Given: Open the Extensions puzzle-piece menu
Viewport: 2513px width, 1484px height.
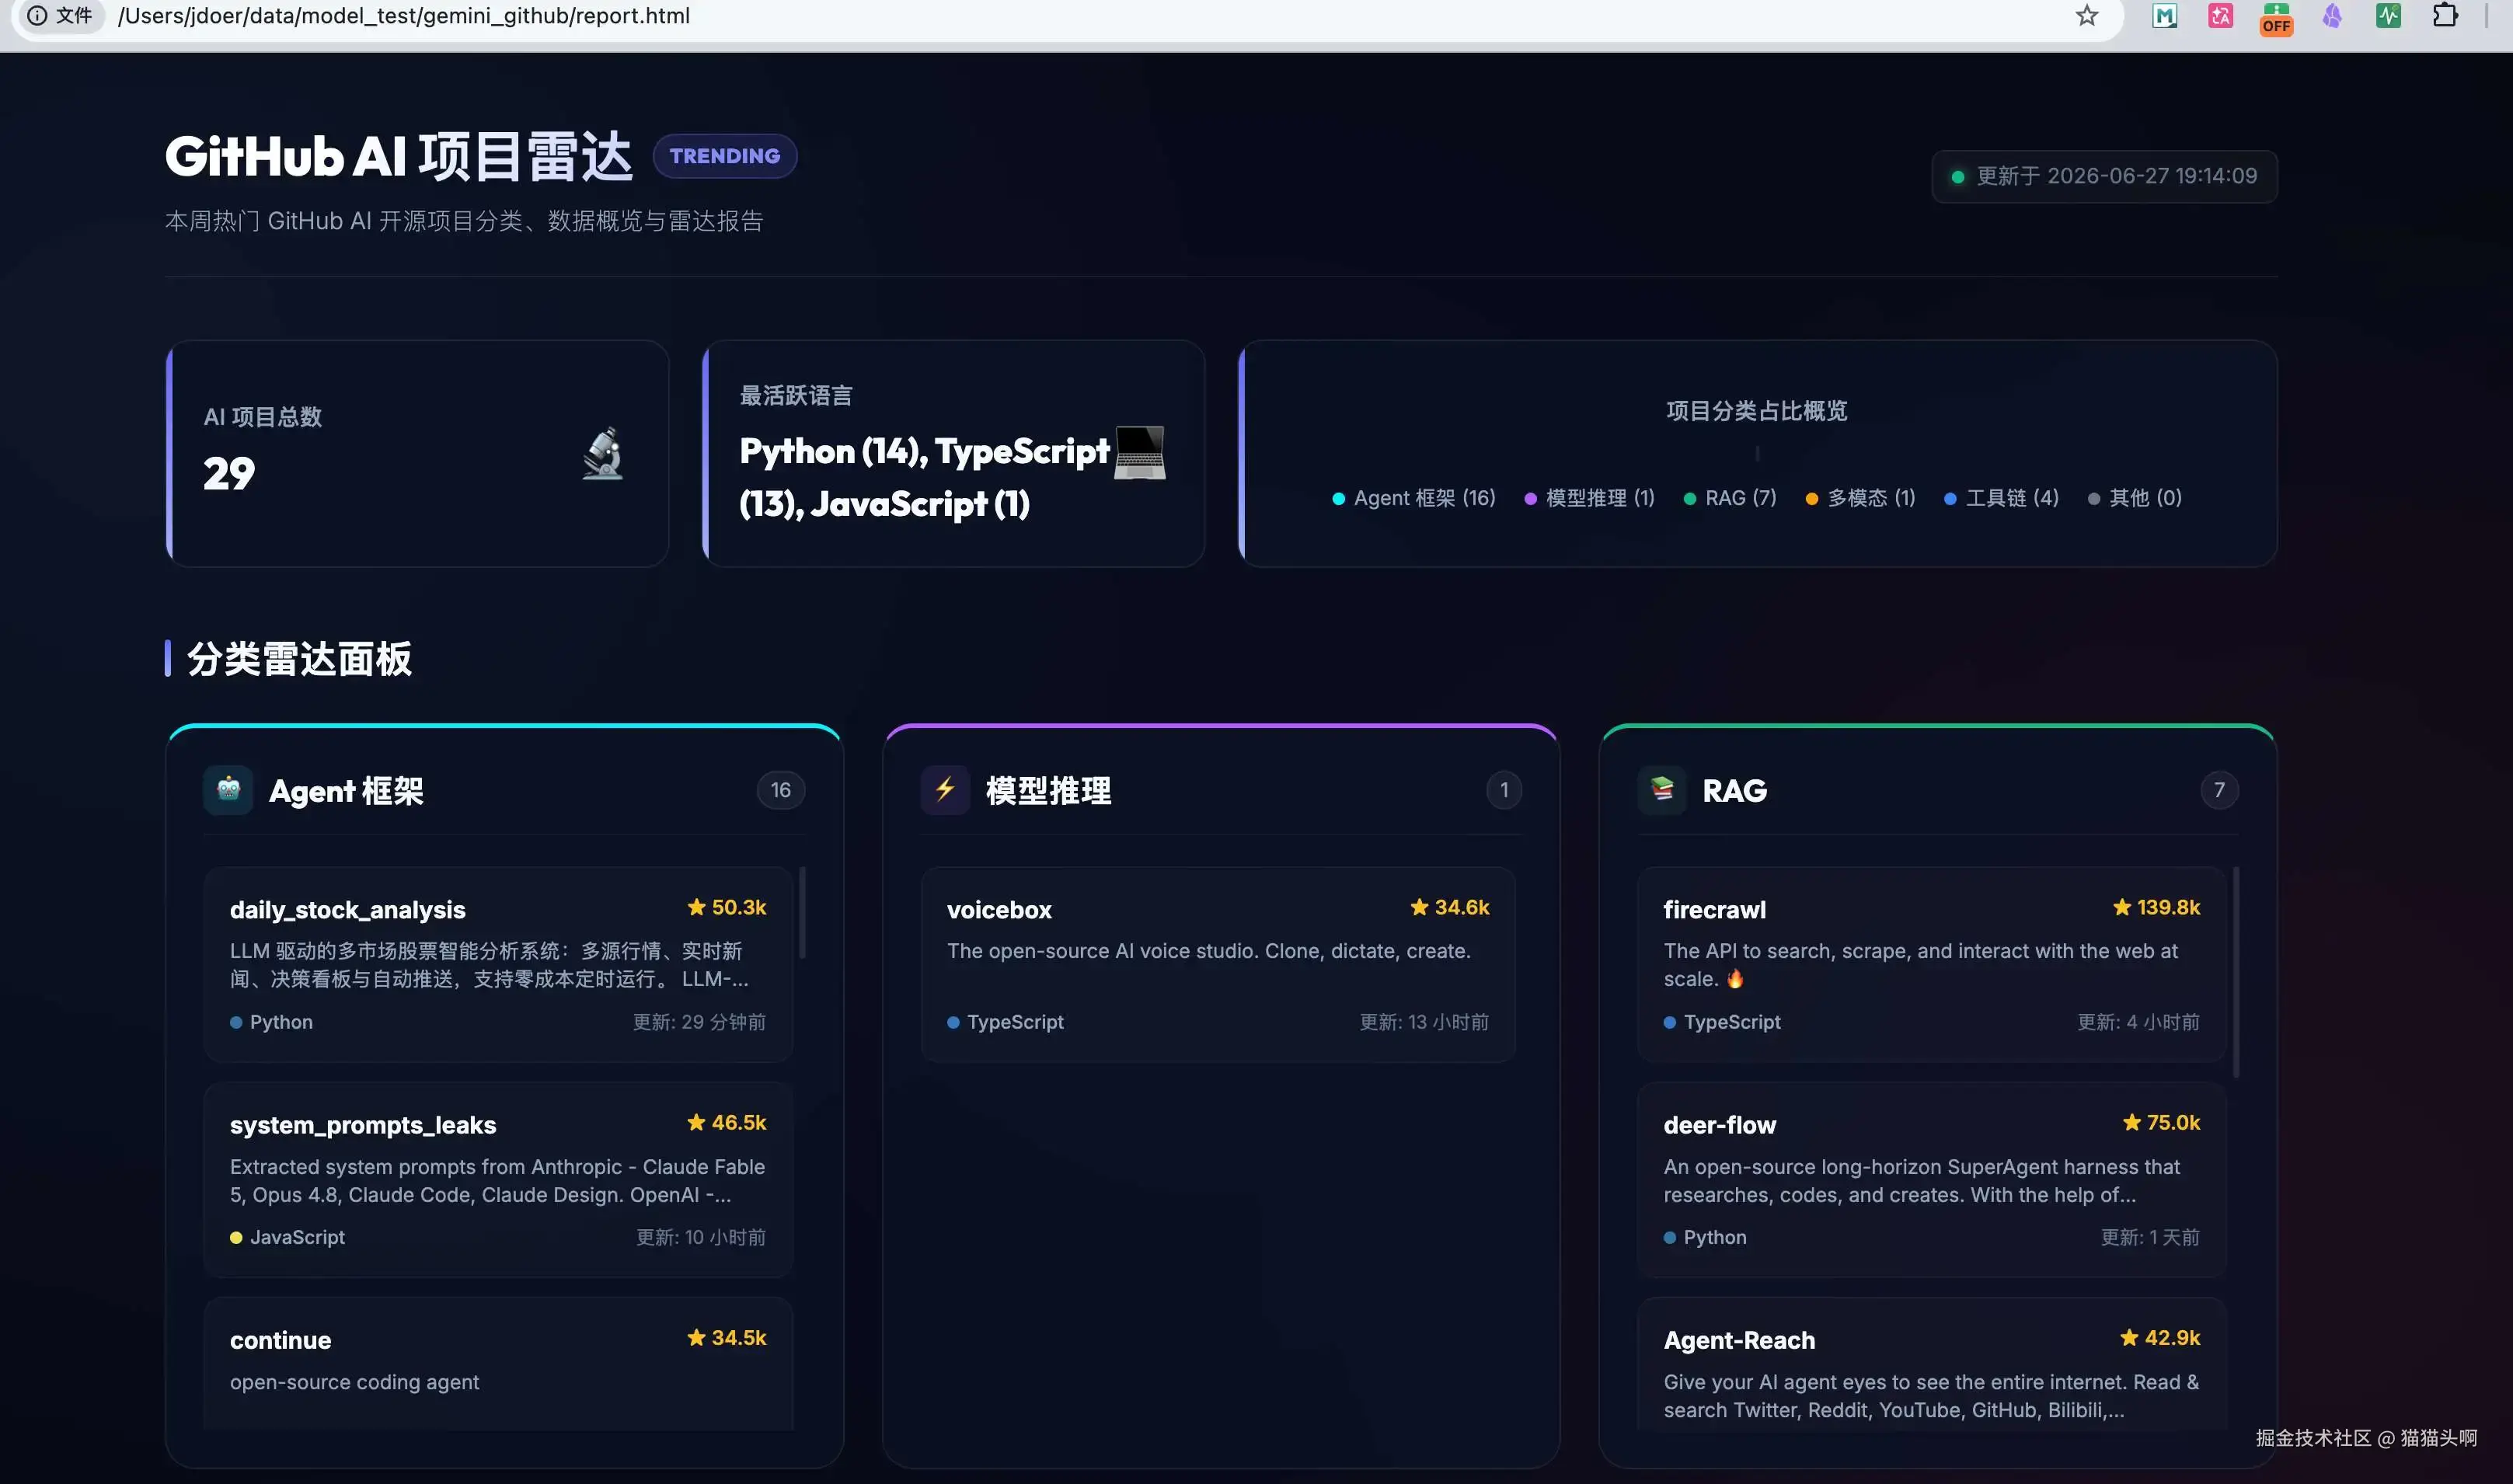Looking at the screenshot, I should 2445,16.
